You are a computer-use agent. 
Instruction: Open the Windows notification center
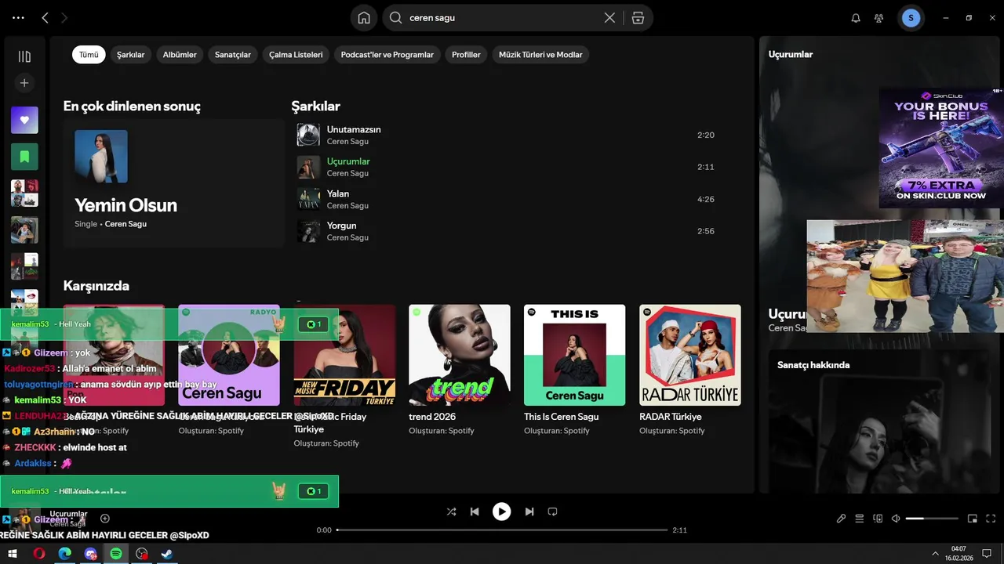tap(987, 554)
